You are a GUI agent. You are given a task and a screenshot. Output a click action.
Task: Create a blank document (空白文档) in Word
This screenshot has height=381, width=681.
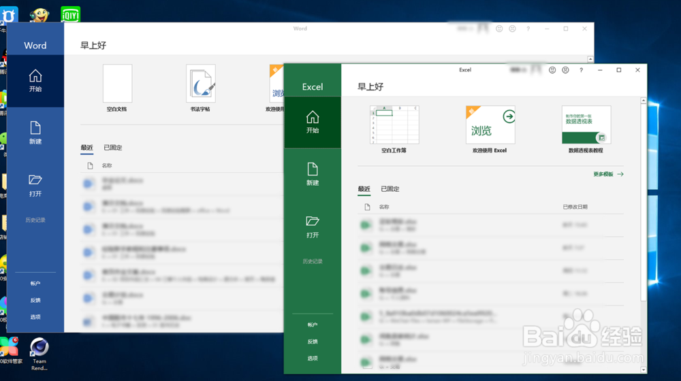[117, 88]
